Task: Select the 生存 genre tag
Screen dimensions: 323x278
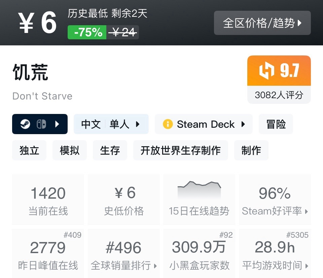Action: click(110, 150)
